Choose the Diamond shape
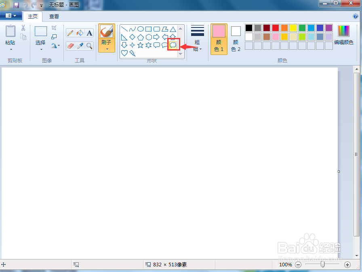Viewport: 362px width, 272px height. (133, 37)
